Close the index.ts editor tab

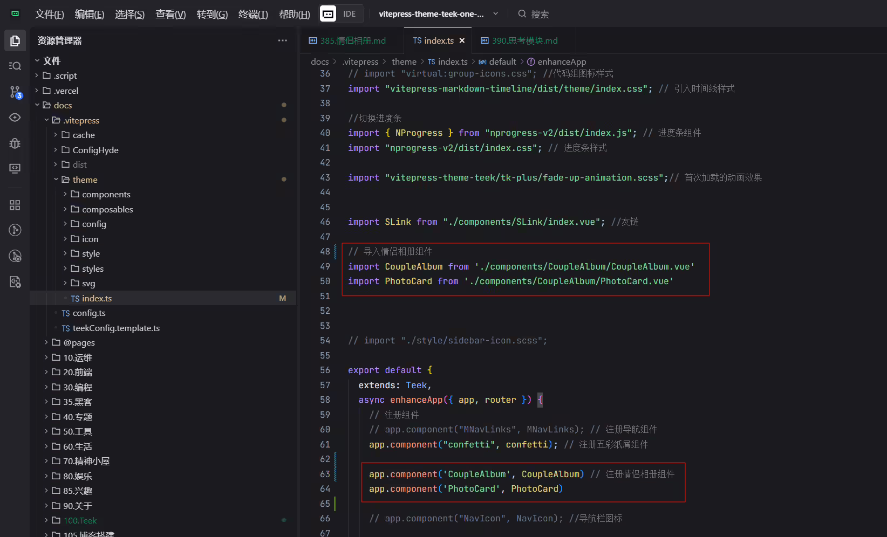(x=462, y=41)
